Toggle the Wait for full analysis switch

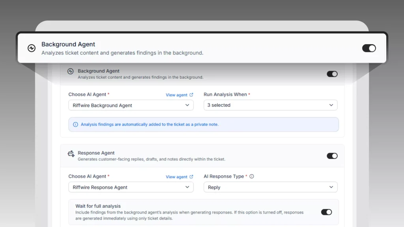(x=326, y=212)
